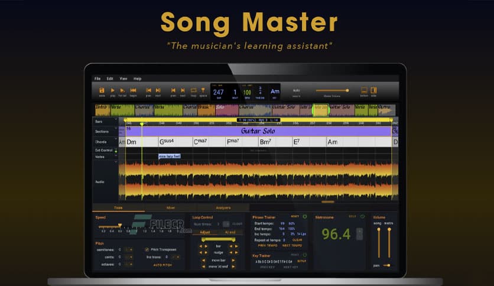Open the Help menu
The image size is (494, 286).
tap(137, 79)
